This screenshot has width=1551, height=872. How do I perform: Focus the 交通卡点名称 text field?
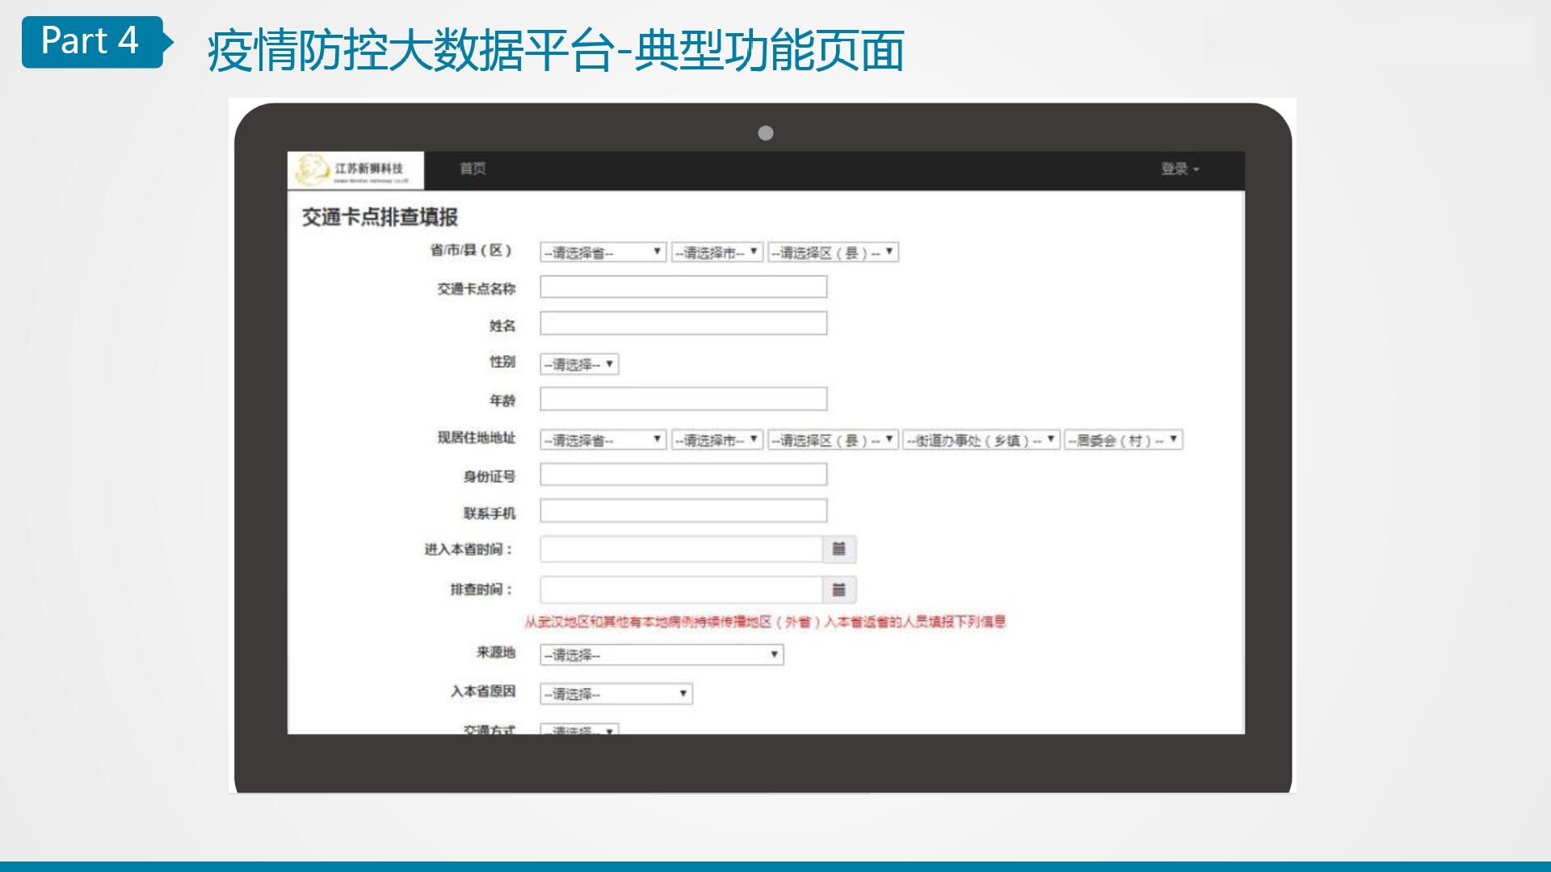pos(683,287)
